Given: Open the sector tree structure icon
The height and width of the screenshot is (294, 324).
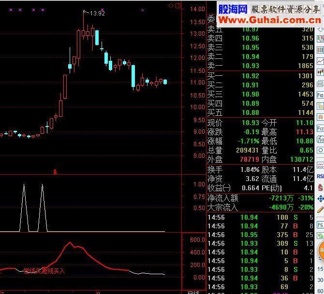Looking at the screenshot, I should [x=321, y=106].
